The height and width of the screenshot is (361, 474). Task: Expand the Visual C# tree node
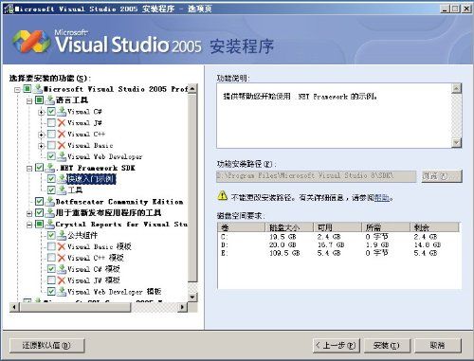tap(41, 112)
